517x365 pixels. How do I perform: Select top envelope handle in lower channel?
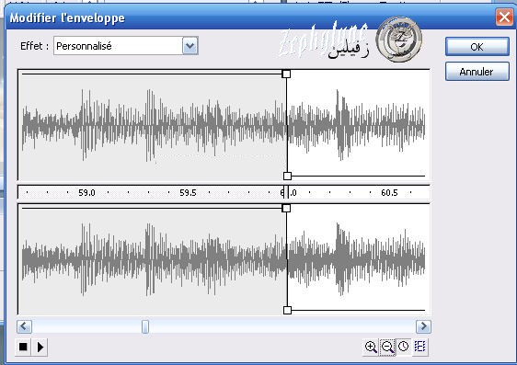(x=286, y=208)
